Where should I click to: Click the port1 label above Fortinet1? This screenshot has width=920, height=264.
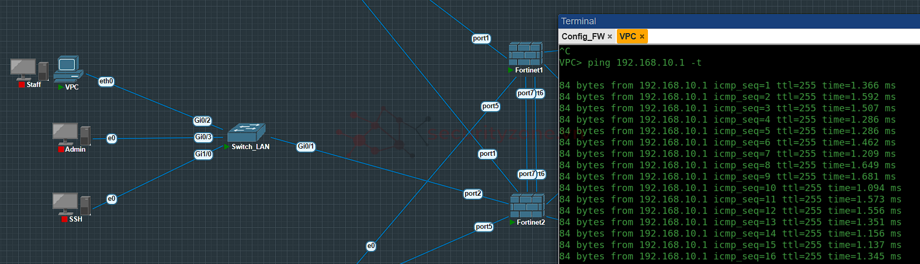481,38
